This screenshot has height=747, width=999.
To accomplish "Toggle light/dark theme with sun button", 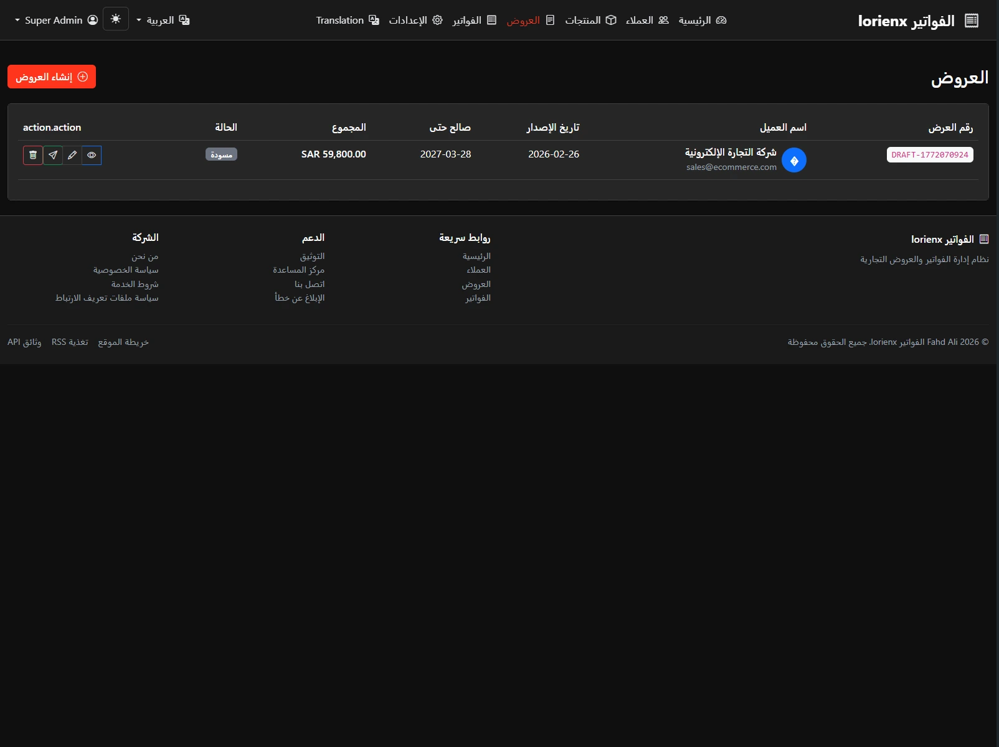I will [116, 19].
